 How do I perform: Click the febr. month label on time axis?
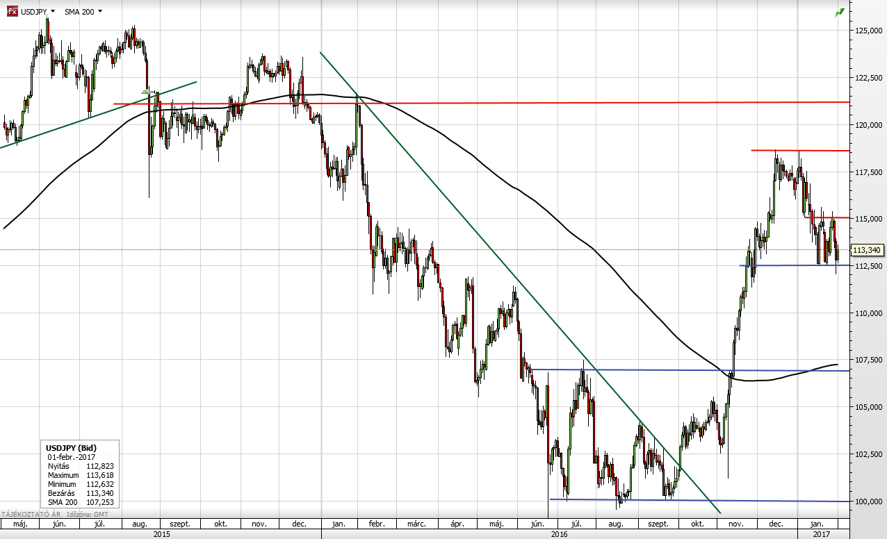[378, 524]
